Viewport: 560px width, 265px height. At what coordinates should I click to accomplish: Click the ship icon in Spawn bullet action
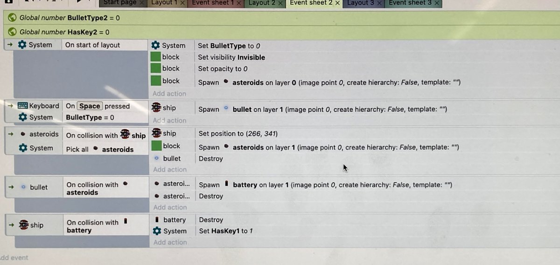tap(156, 108)
